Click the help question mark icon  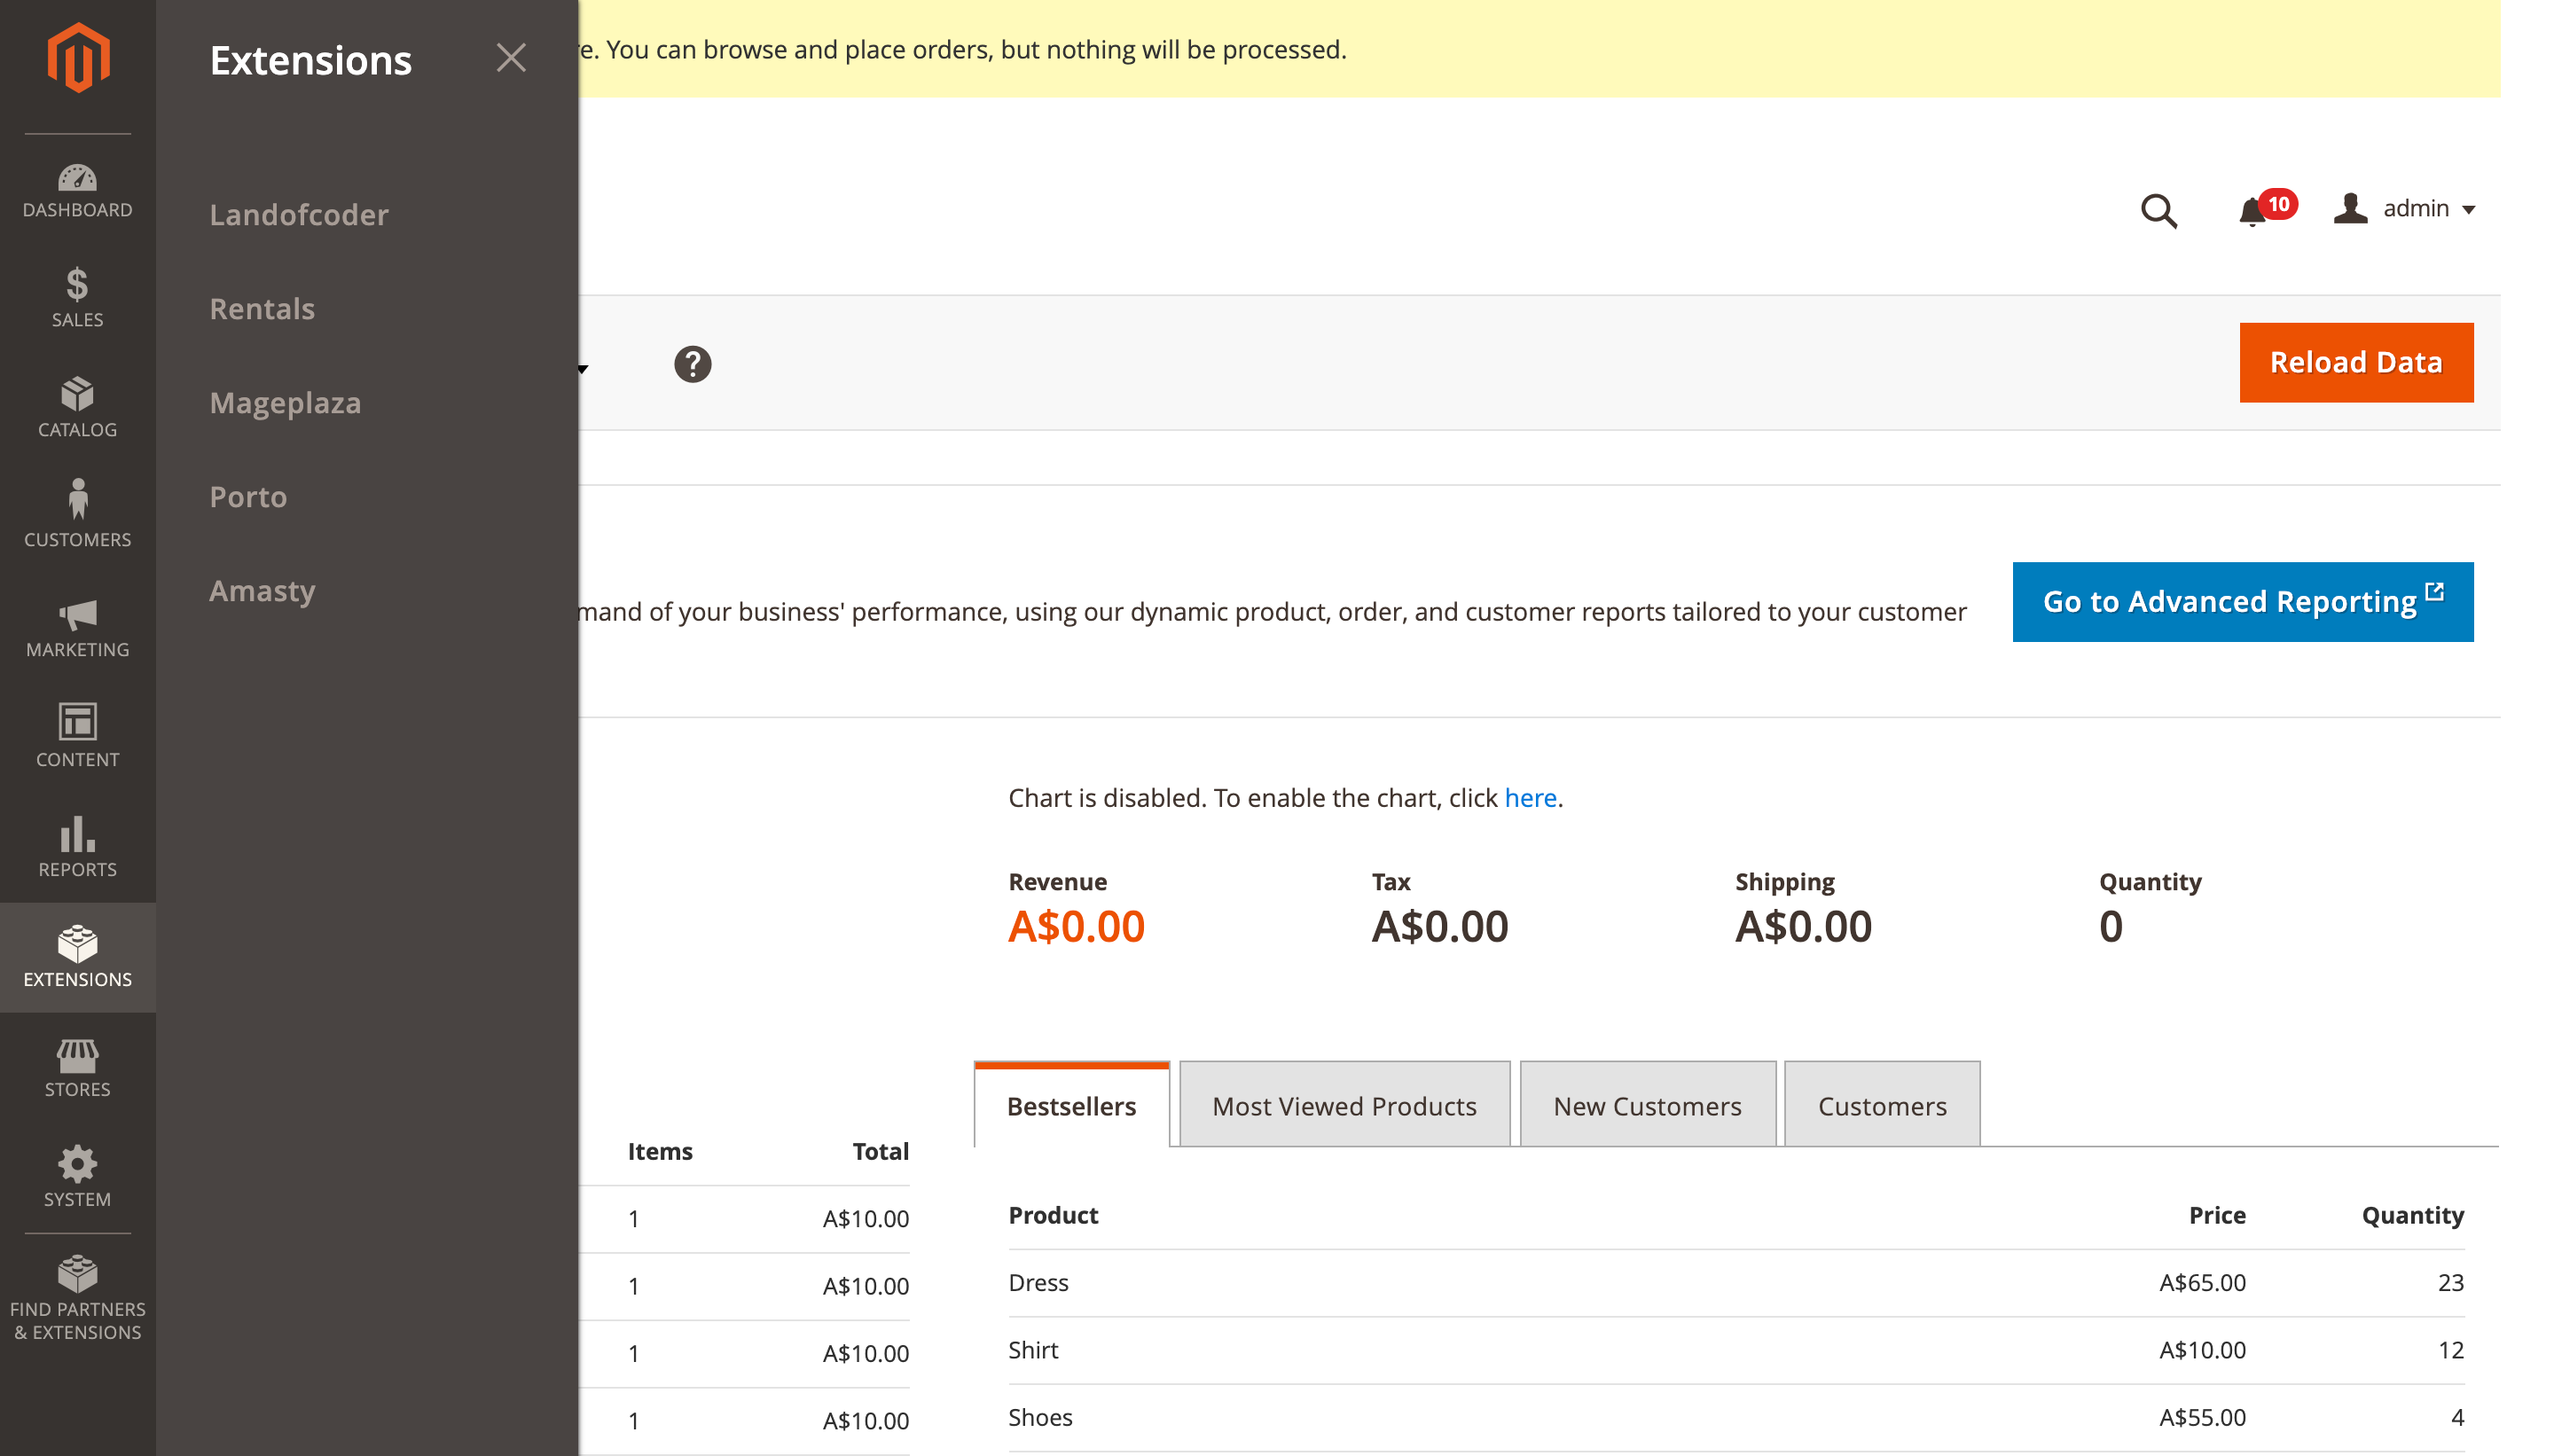pyautogui.click(x=692, y=364)
